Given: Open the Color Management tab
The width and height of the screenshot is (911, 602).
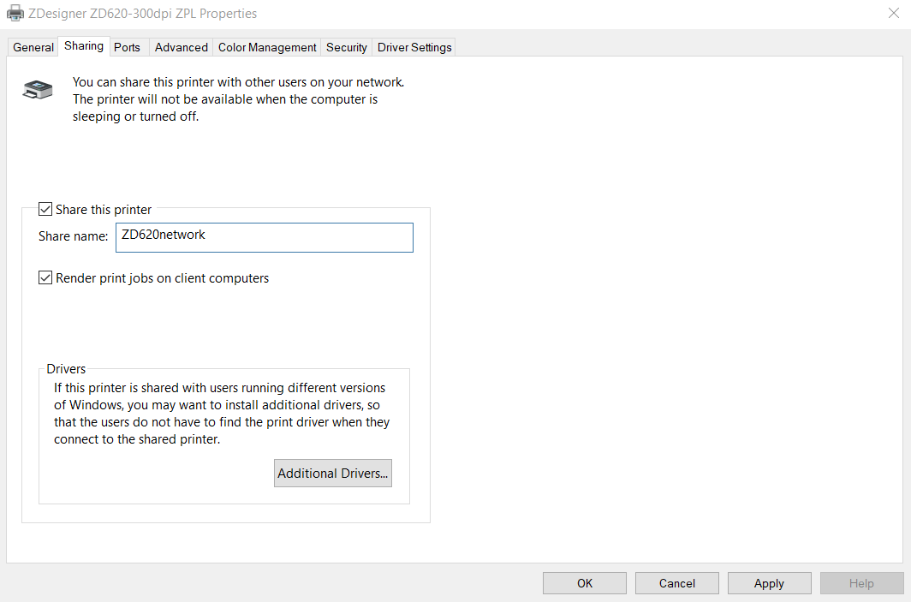Looking at the screenshot, I should pyautogui.click(x=267, y=47).
